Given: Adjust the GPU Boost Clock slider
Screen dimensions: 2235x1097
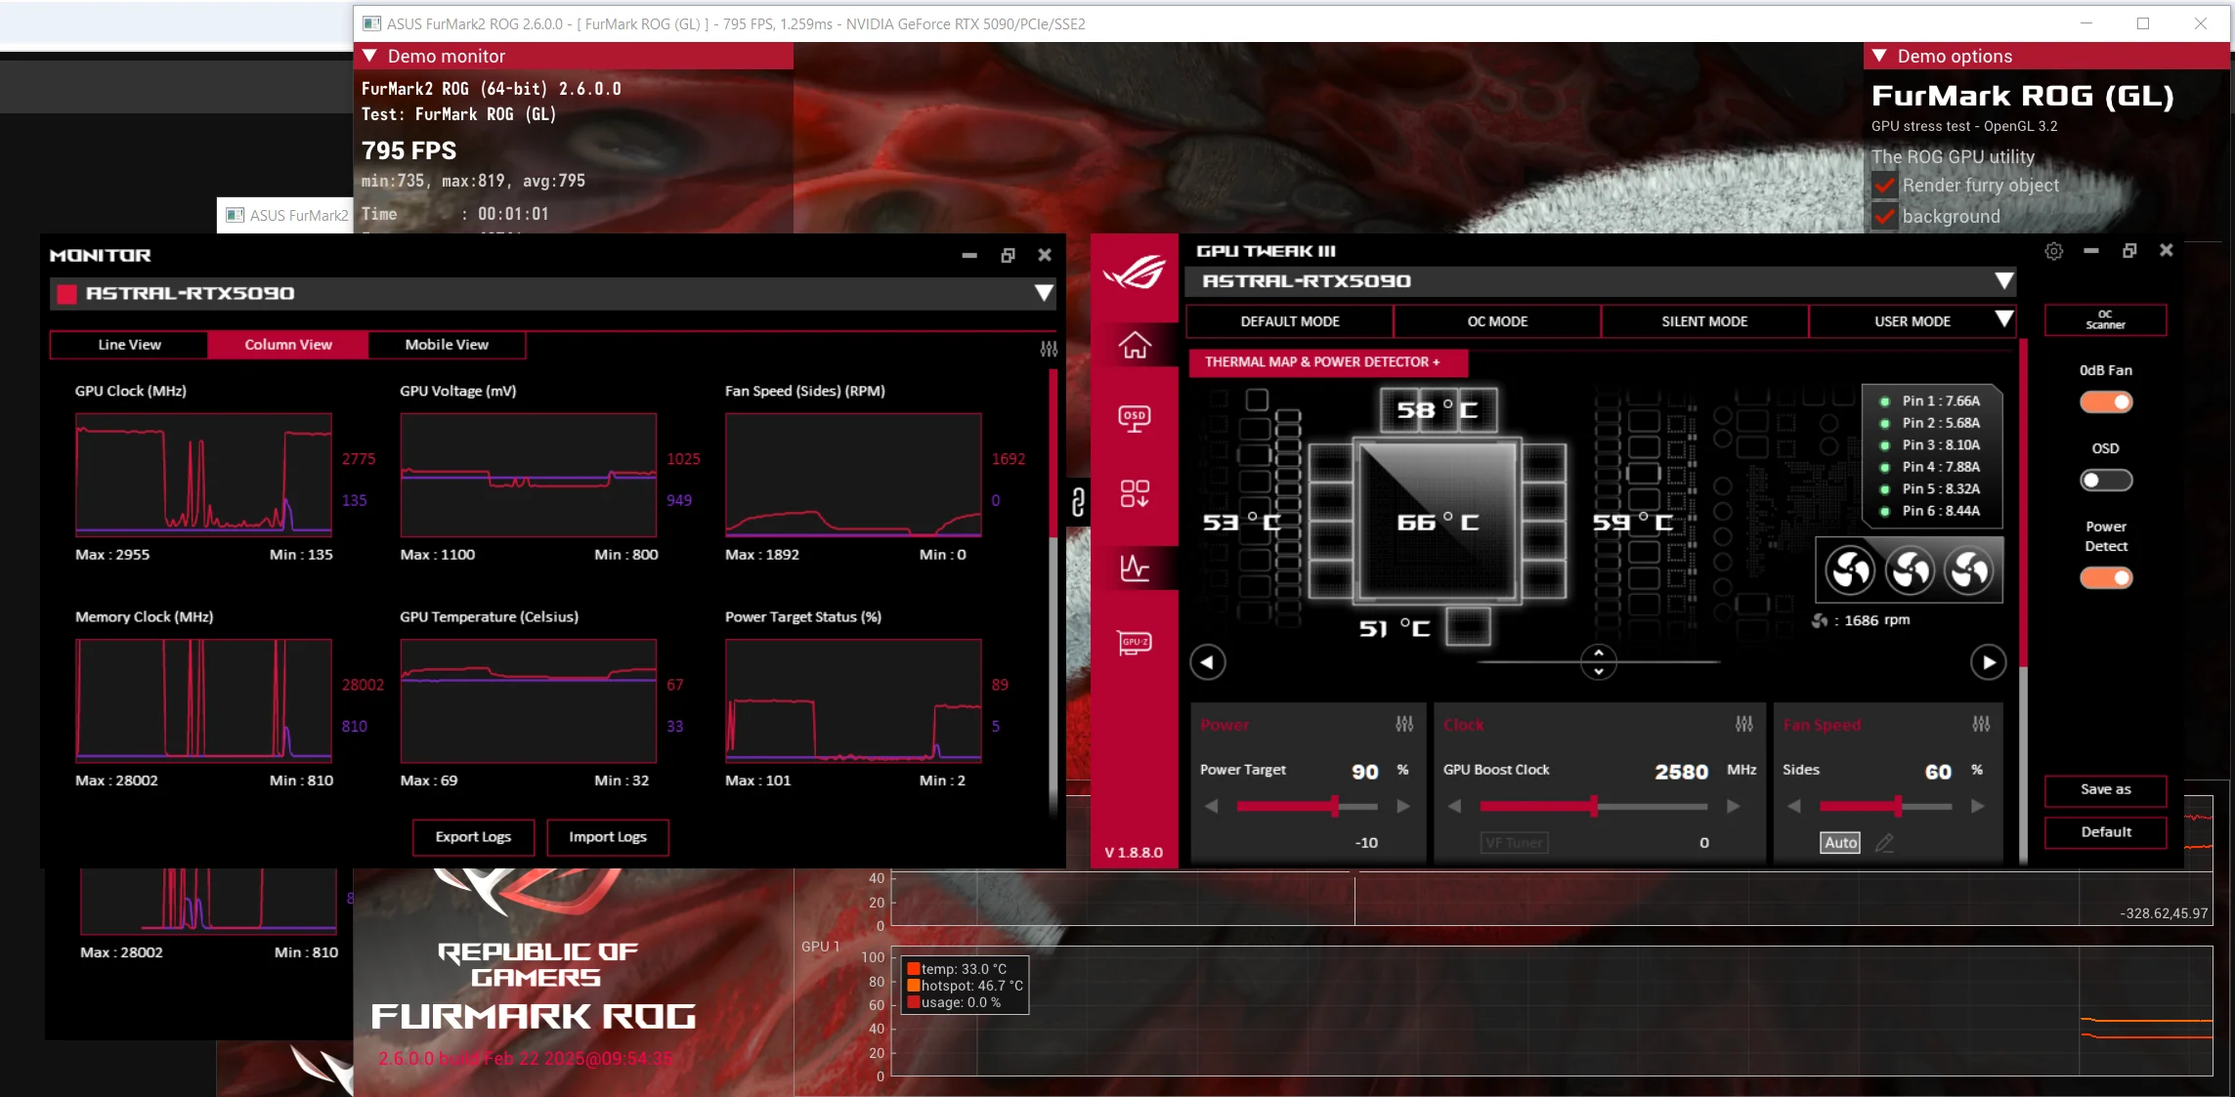Looking at the screenshot, I should 1594,806.
